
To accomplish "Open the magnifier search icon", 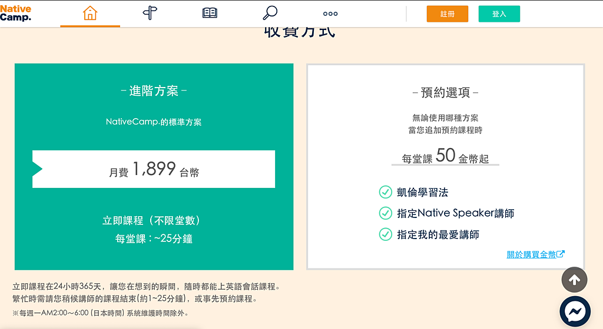I will (270, 13).
